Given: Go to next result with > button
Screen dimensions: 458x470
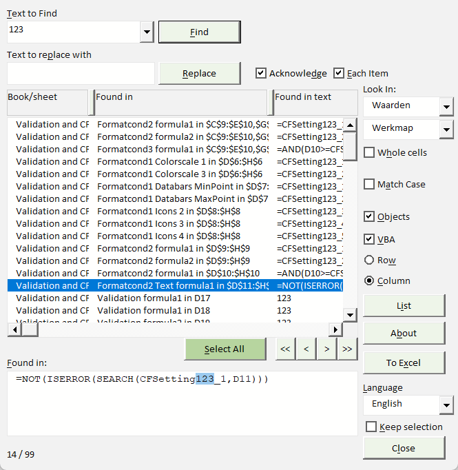Looking at the screenshot, I should click(x=327, y=349).
